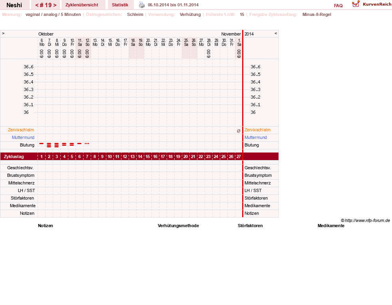This screenshot has height=305, width=392.
Task: Click the 6:00 time under 28. Di
Action: click(209, 54)
